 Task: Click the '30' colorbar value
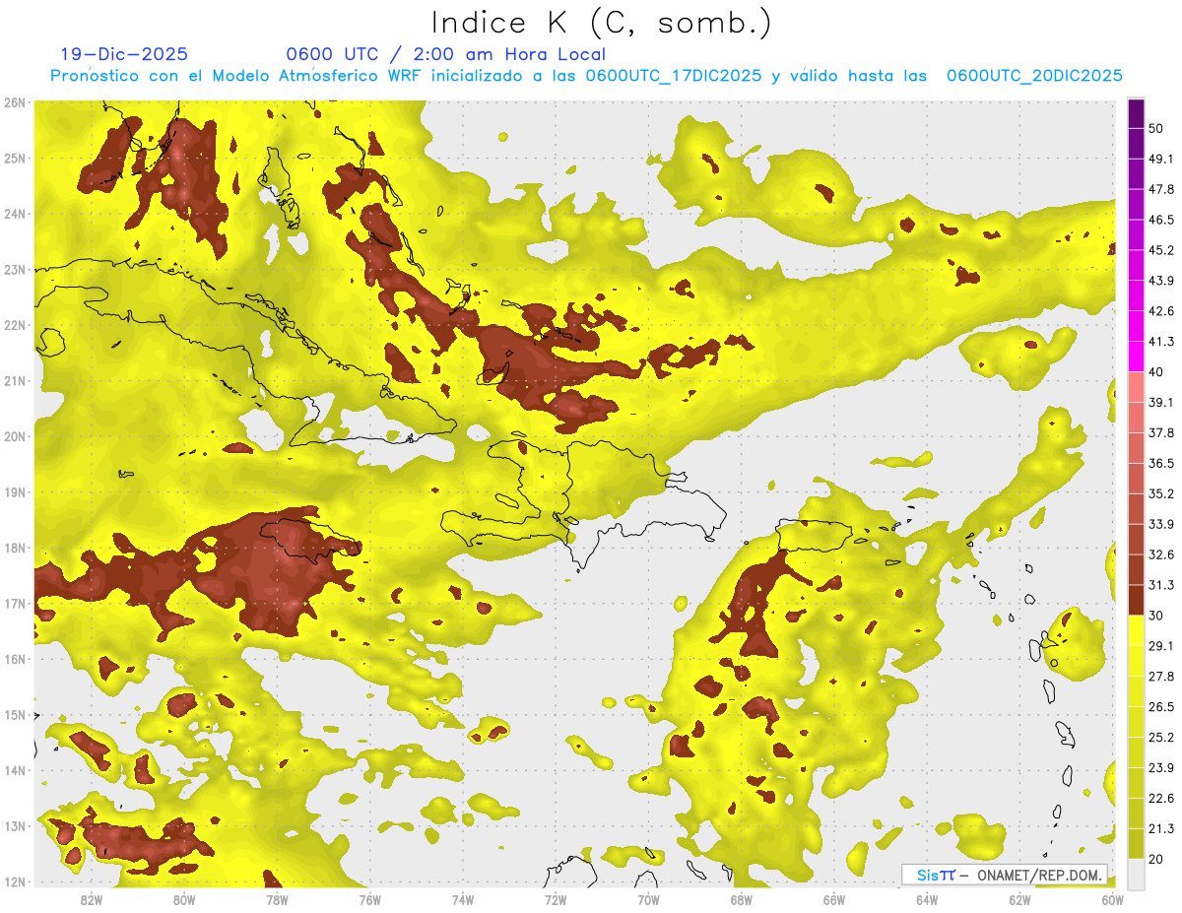(1156, 616)
